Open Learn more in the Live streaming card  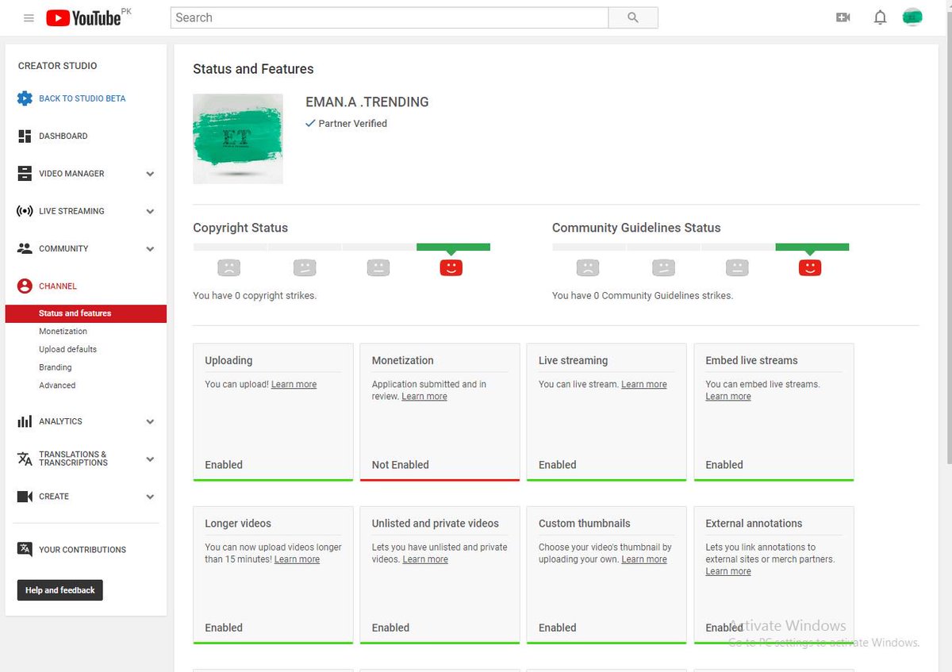(644, 384)
